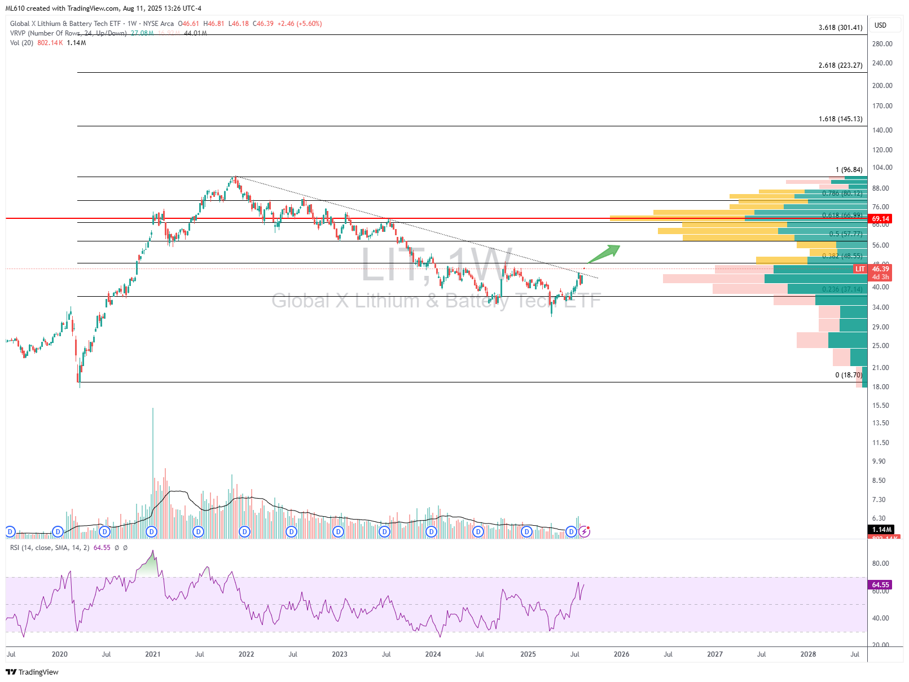Click the 2022 label on time axis

tap(246, 654)
